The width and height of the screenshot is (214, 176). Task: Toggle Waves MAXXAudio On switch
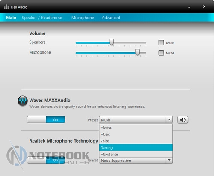click(46, 119)
